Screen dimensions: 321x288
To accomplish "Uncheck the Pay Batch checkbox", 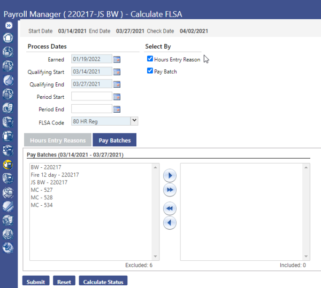I will point(150,71).
